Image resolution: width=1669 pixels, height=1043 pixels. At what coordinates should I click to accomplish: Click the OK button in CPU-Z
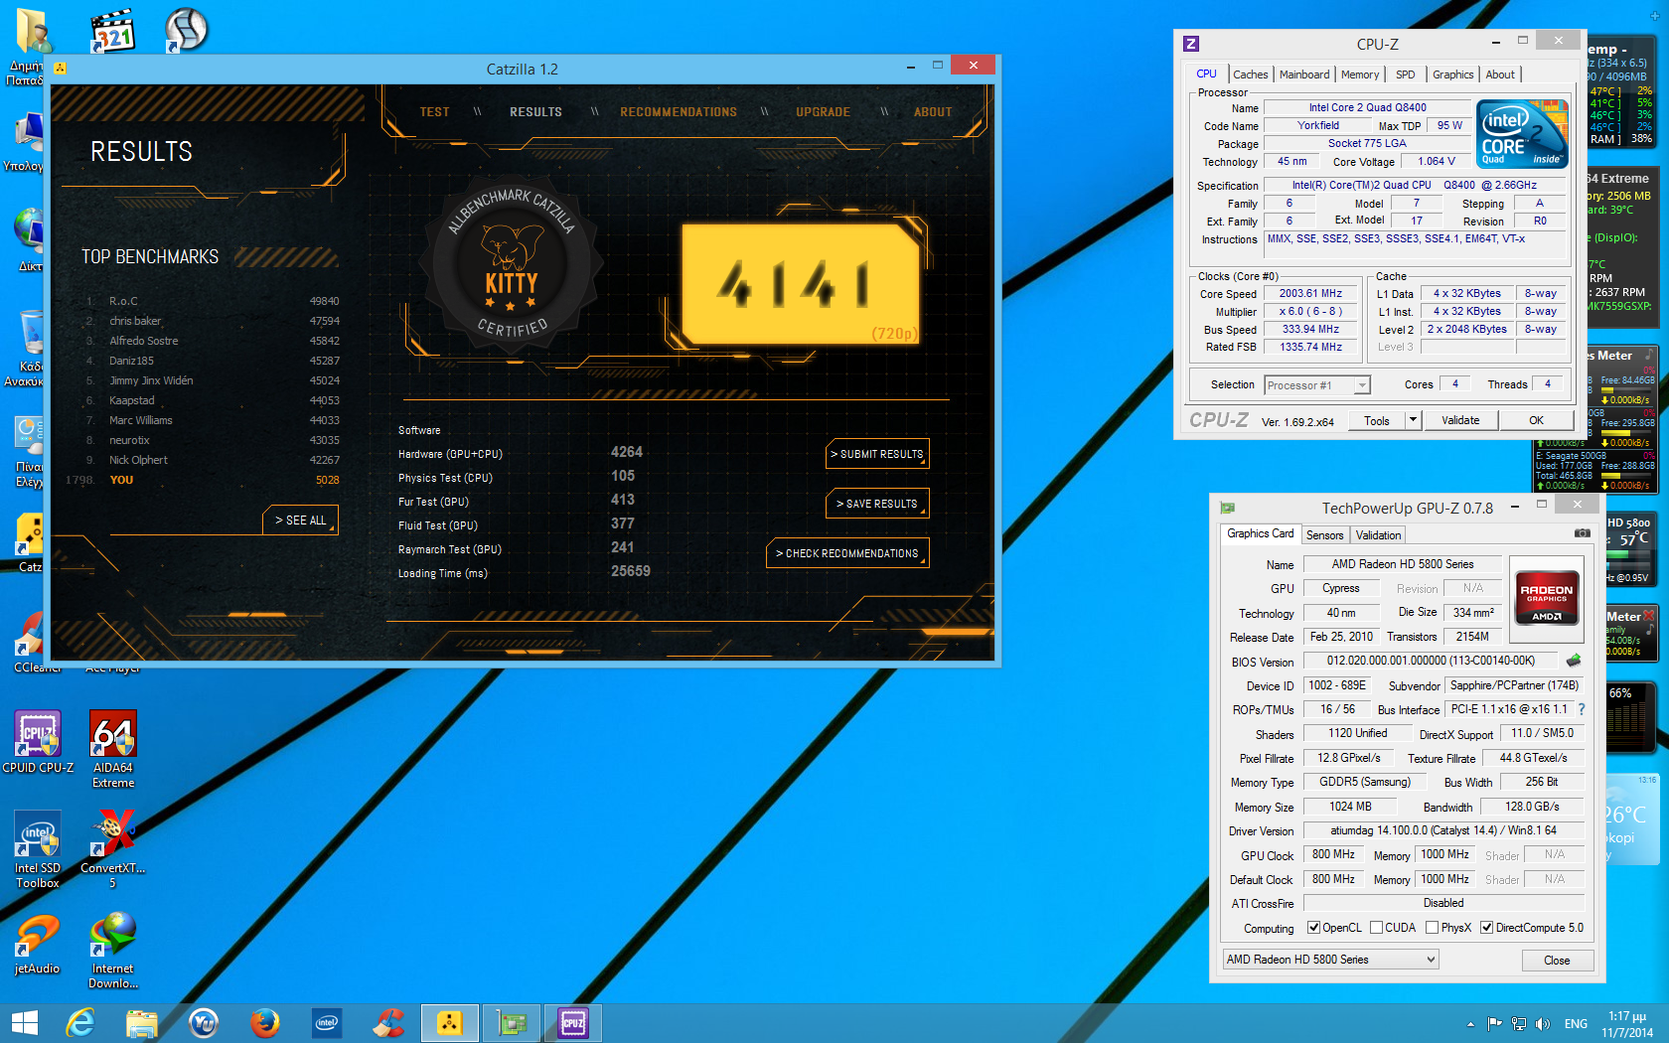pyautogui.click(x=1536, y=420)
